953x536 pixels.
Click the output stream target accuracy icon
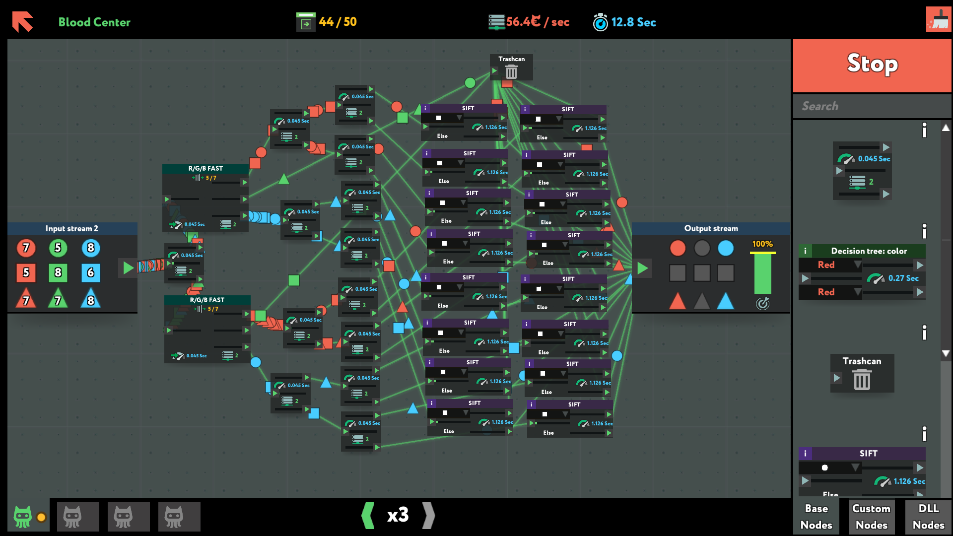tap(762, 303)
